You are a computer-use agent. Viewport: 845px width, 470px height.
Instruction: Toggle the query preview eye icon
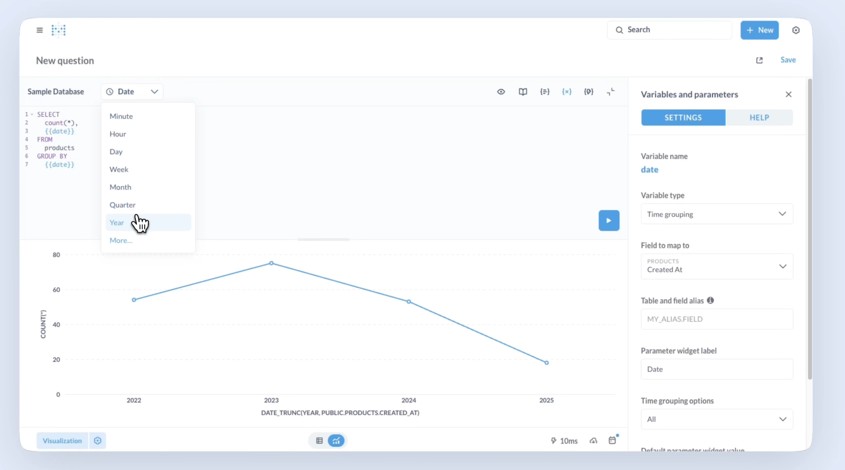(501, 92)
